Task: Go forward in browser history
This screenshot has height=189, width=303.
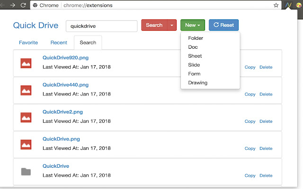Action: coord(13,5)
